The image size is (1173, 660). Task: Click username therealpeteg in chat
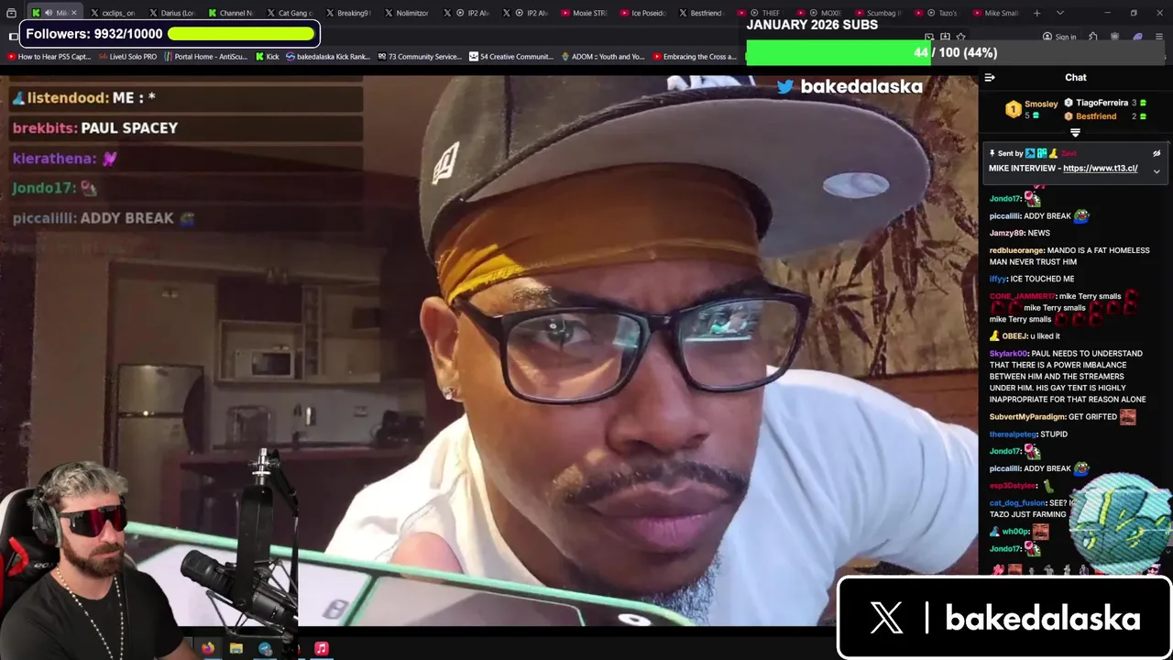pos(1013,434)
